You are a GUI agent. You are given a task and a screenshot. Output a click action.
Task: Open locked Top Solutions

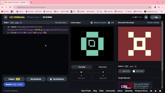57,79
